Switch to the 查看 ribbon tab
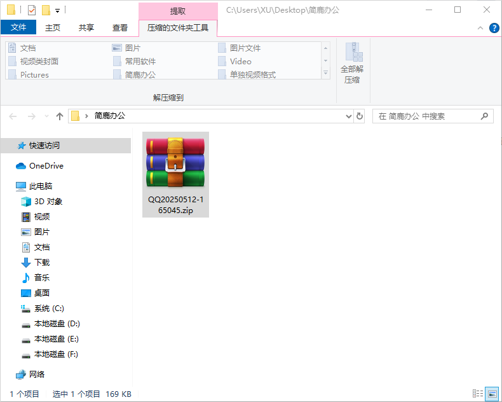Image resolution: width=502 pixels, height=402 pixels. [x=120, y=27]
